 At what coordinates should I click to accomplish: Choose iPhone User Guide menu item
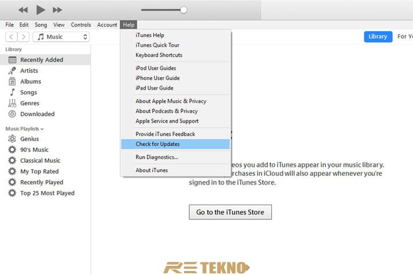click(x=176, y=78)
